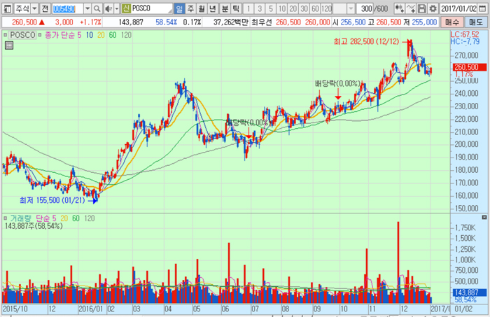Click the 최고 282,500 (12/12) high marker
The image size is (490, 317).
point(366,41)
